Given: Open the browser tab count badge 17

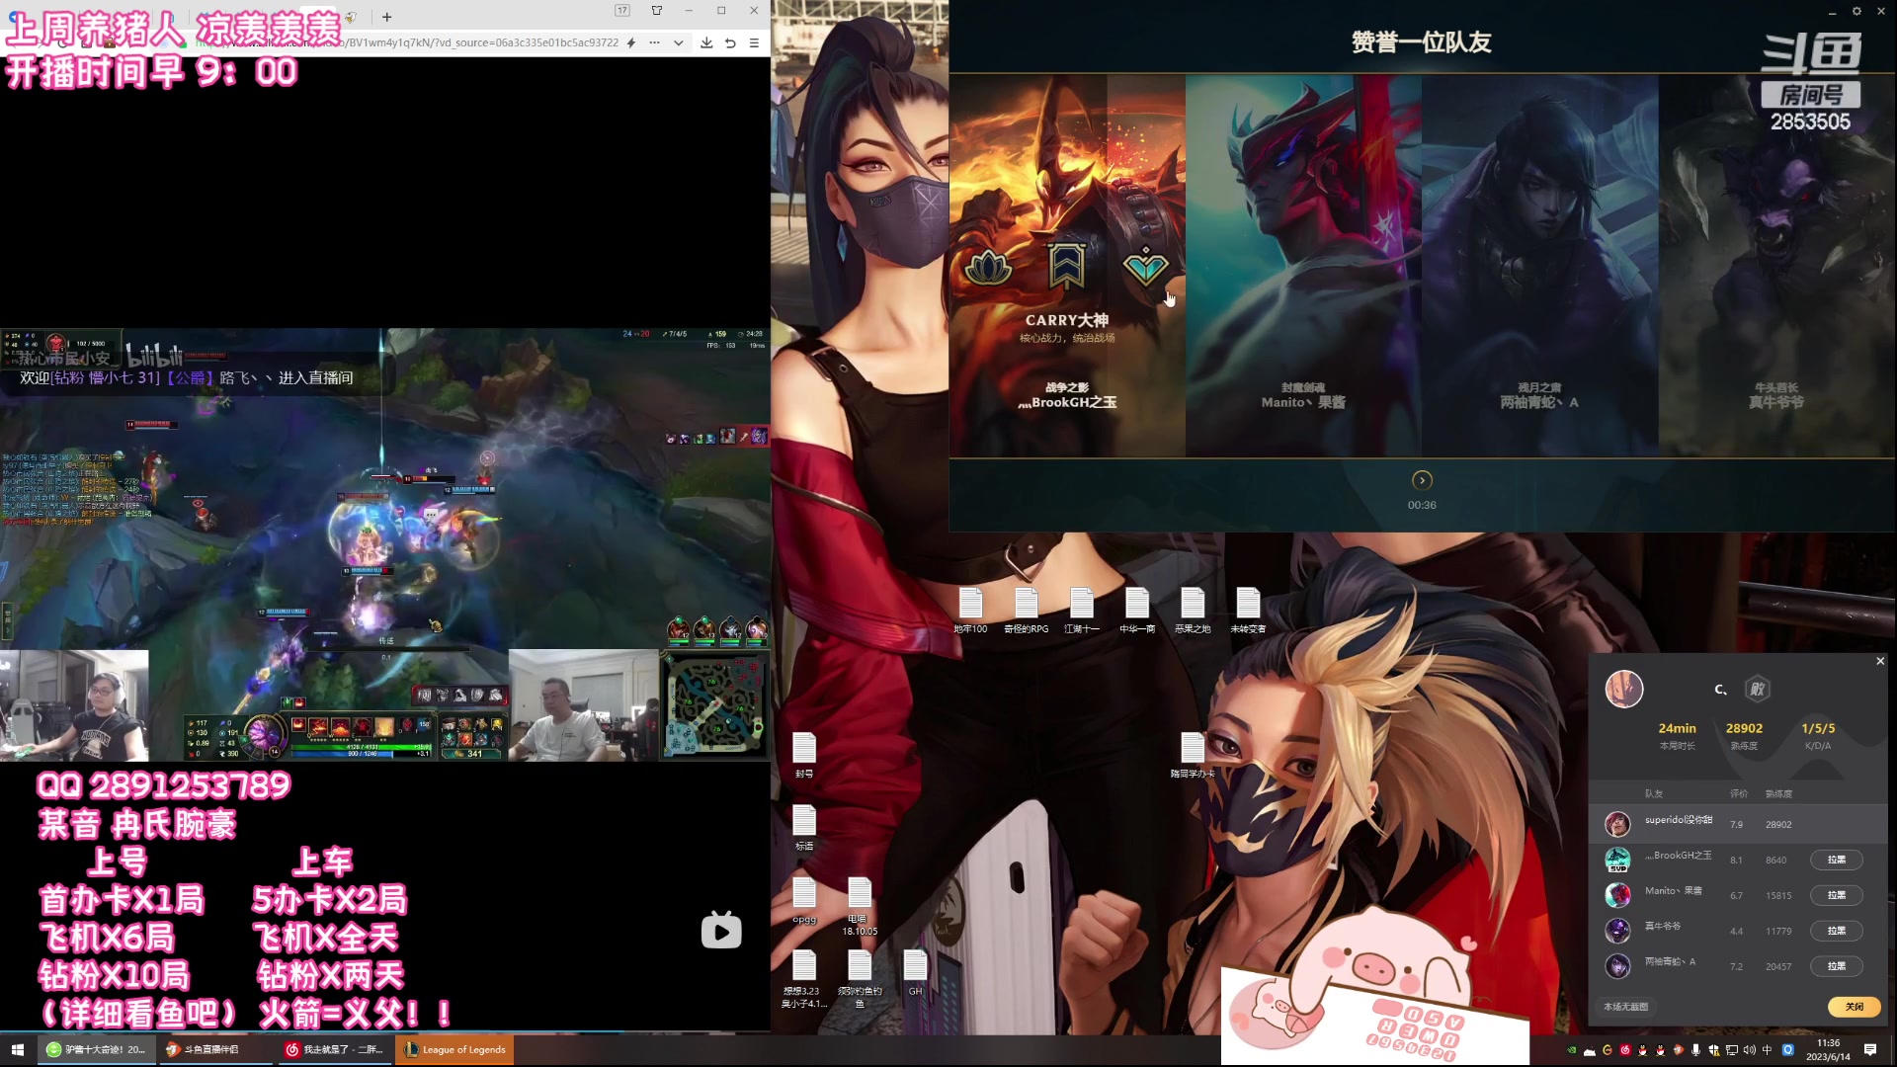Looking at the screenshot, I should tap(622, 11).
